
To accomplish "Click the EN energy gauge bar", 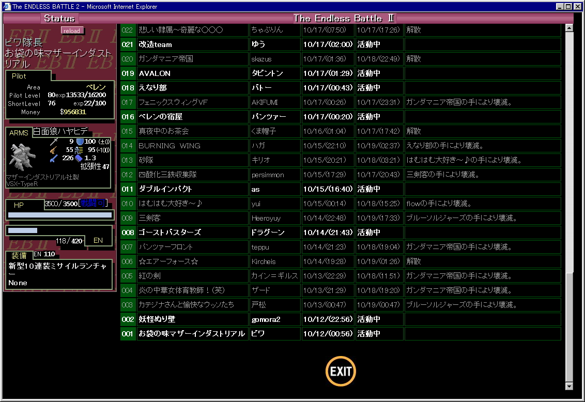I will pyautogui.click(x=23, y=230).
